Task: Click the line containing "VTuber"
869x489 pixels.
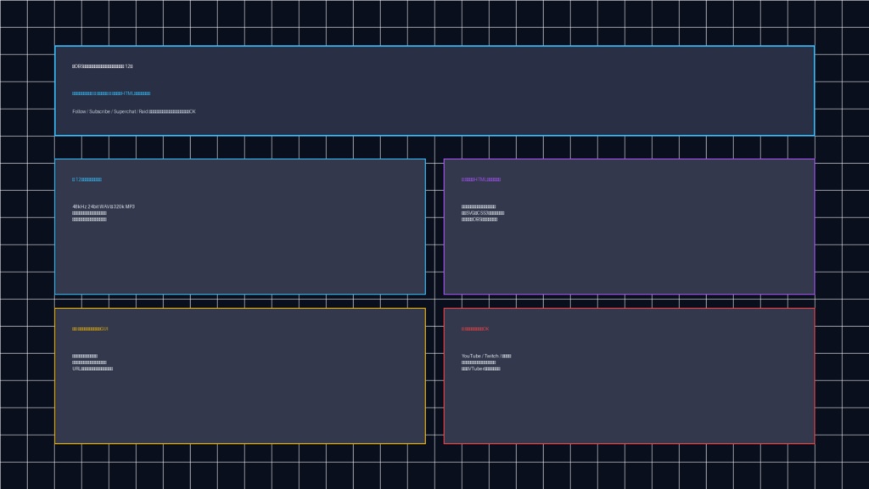Action: point(480,368)
